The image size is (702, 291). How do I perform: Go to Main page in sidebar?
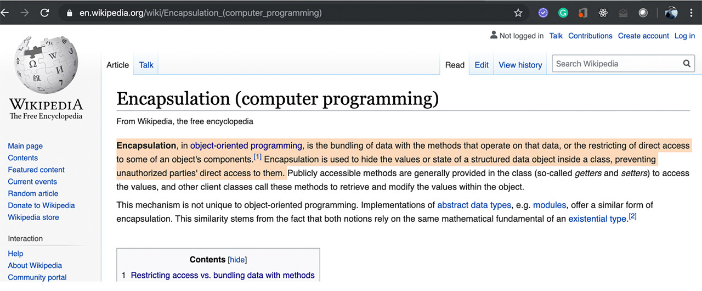(x=25, y=146)
